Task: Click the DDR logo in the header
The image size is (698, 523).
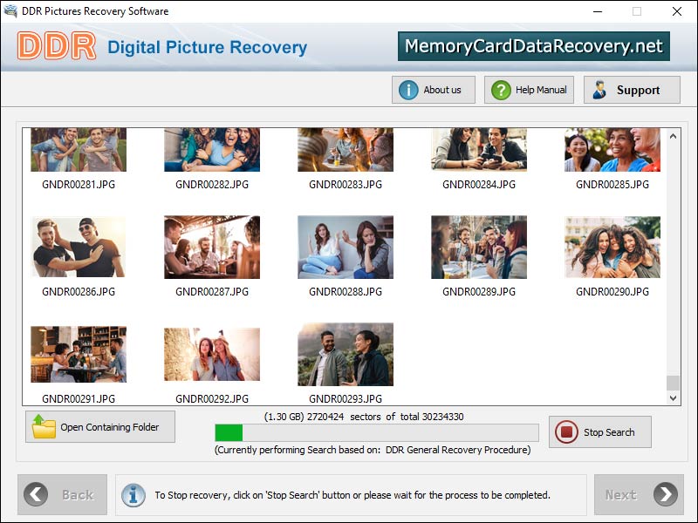Action: tap(57, 46)
